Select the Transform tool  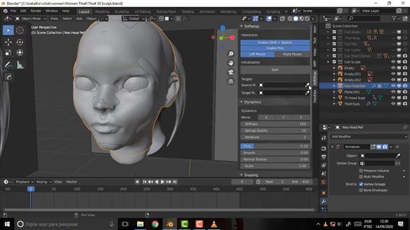click(20, 52)
